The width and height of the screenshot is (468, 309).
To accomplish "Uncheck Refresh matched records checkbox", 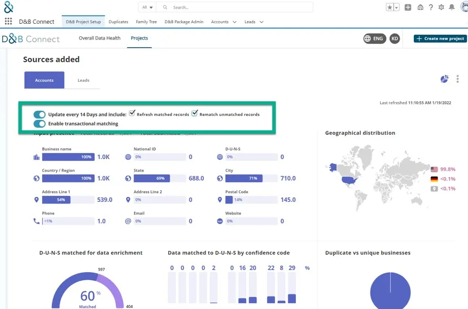I will 131,114.
